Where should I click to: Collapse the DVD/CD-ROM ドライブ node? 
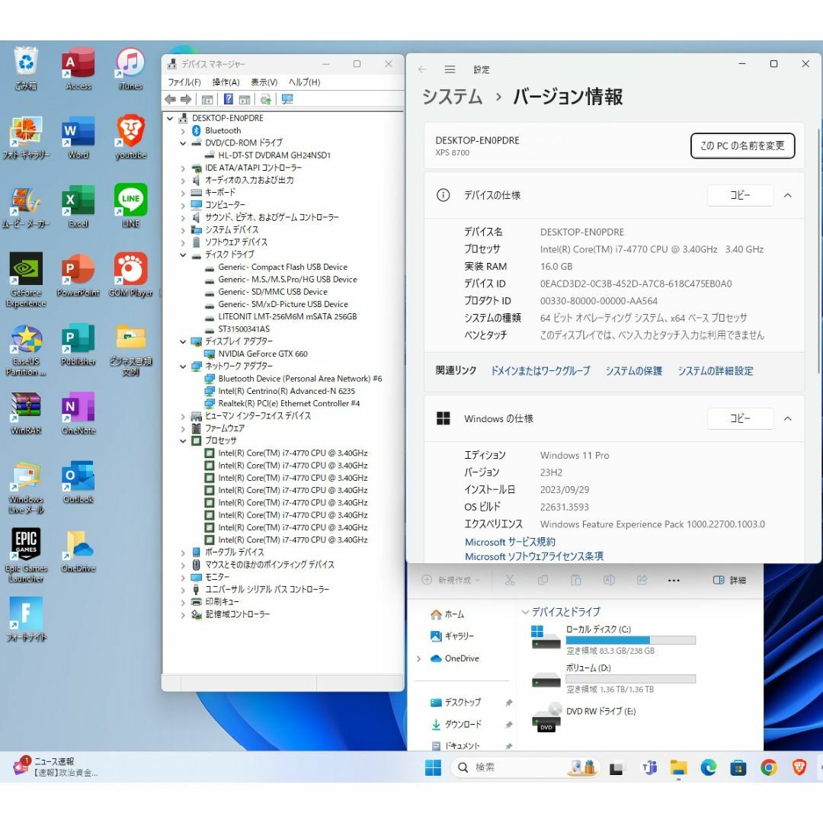[183, 143]
